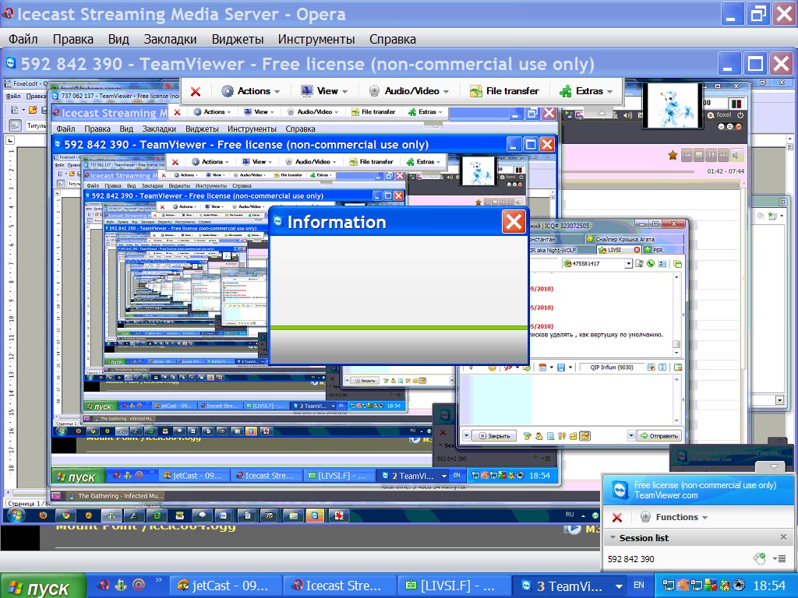Open the пуск Start button on the outer taskbar
Image resolution: width=798 pixels, height=598 pixels.
[44, 586]
